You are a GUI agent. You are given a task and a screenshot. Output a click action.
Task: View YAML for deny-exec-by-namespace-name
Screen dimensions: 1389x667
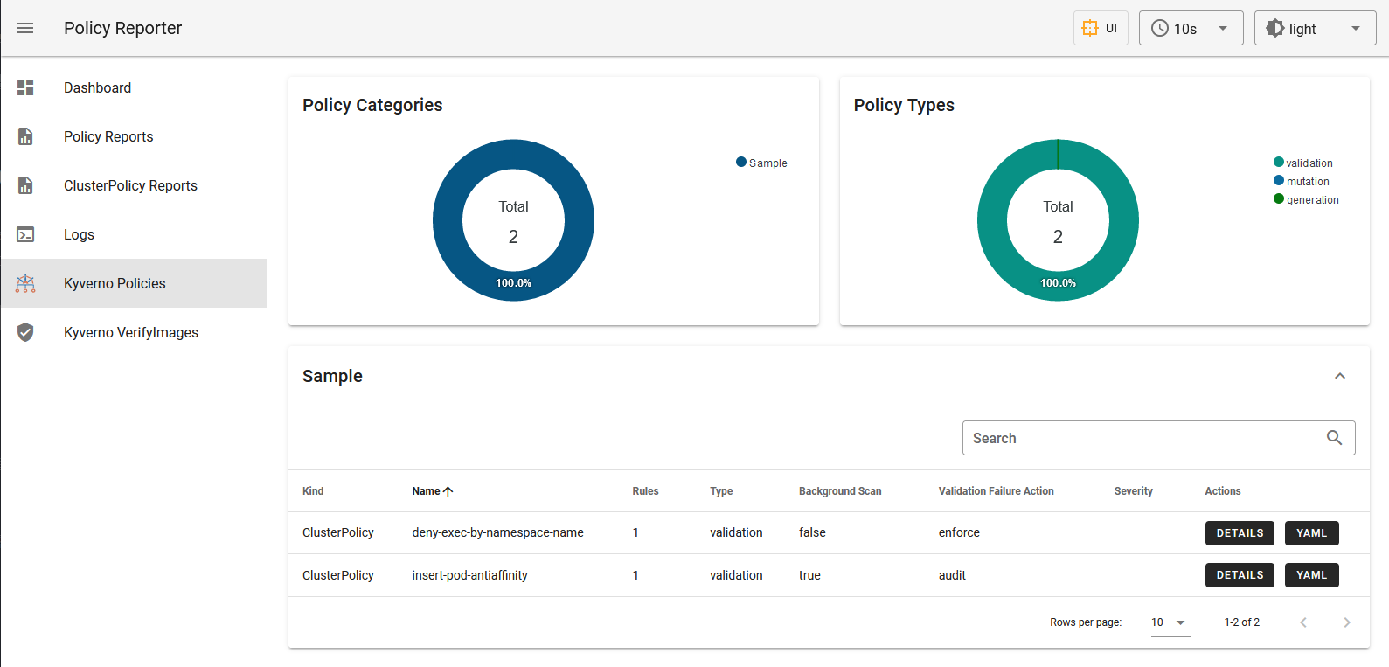point(1311,533)
